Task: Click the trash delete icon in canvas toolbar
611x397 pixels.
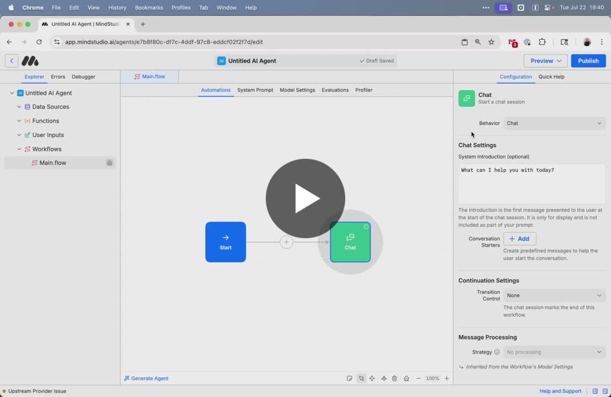Action: [394, 378]
